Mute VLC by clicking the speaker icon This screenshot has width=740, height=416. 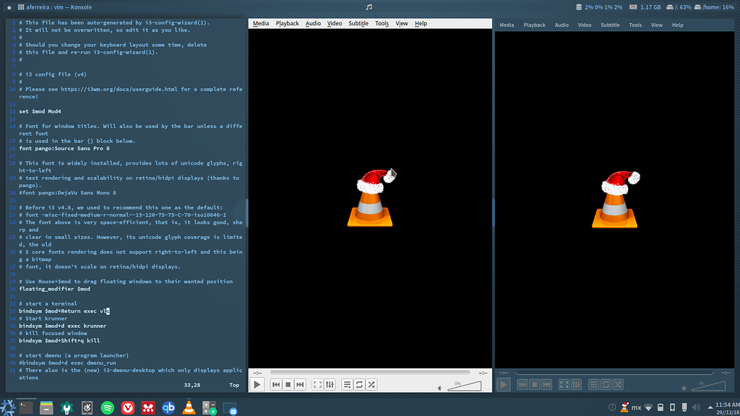[x=439, y=387]
